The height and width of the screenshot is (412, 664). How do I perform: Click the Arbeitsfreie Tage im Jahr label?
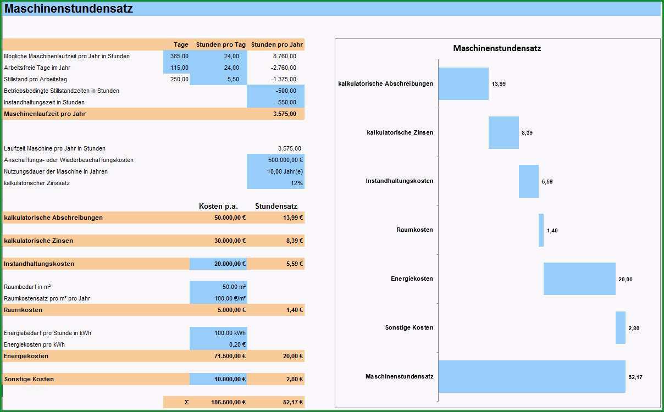pos(37,68)
